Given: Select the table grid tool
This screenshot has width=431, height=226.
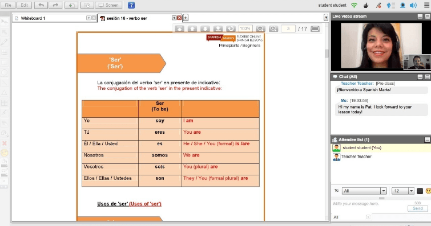Looking at the screenshot, I should (5, 103).
